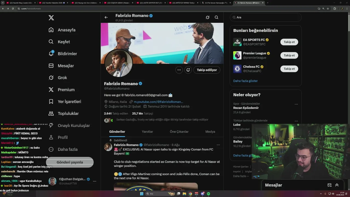Switch to Medya tab
This screenshot has height=197, width=350.
[210, 132]
